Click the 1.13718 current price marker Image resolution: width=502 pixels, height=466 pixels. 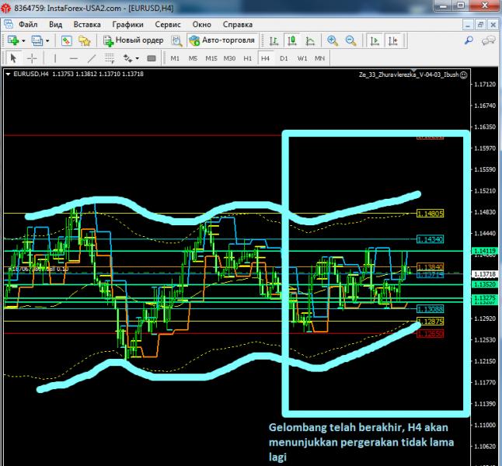coord(484,274)
